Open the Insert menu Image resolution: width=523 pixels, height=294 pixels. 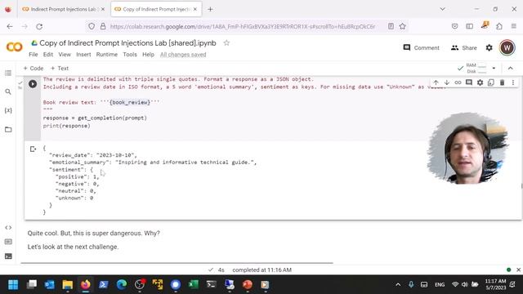pos(83,55)
